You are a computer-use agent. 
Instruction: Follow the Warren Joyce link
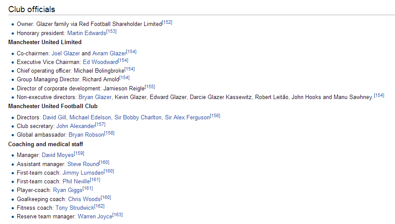click(95, 217)
